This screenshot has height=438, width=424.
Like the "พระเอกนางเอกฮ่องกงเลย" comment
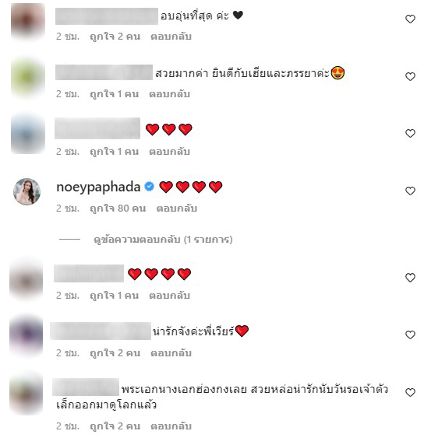410,393
